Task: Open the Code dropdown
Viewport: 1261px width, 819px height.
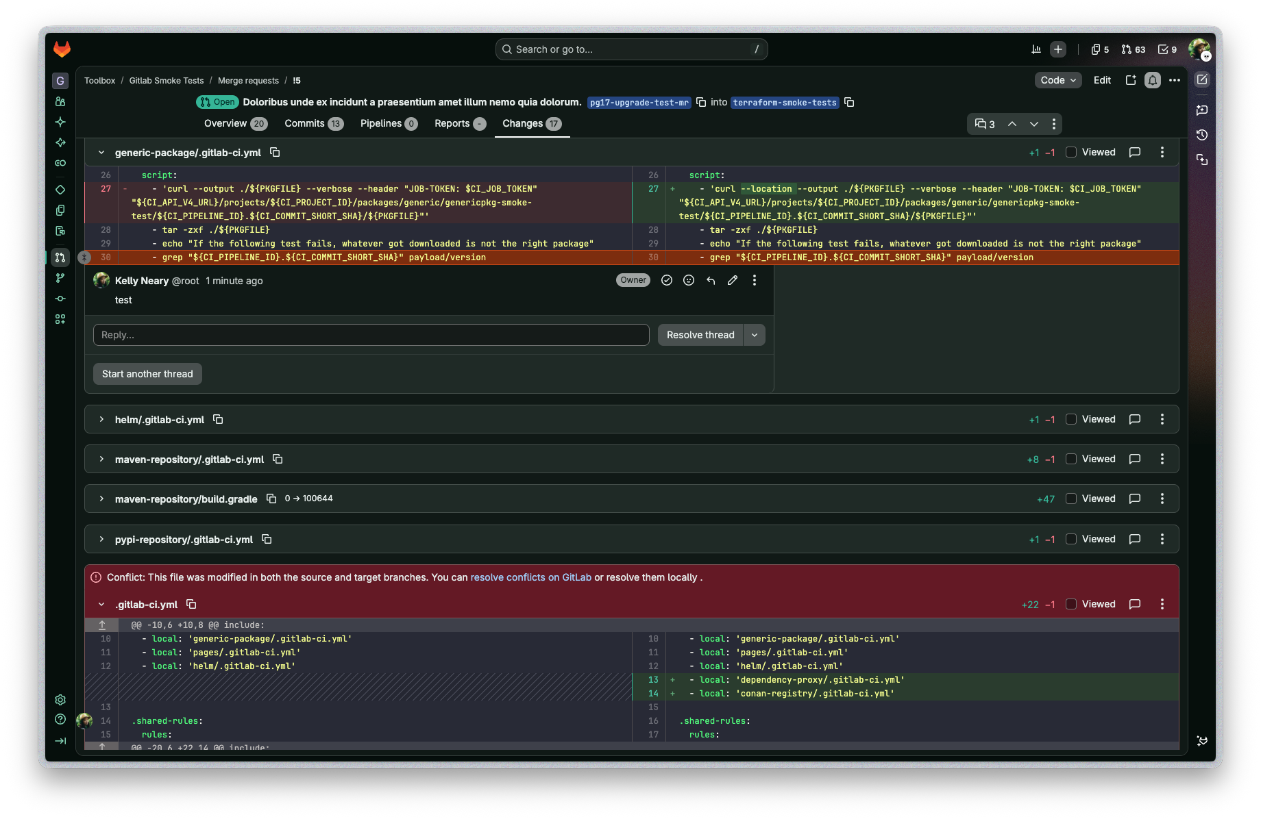Action: pos(1058,80)
